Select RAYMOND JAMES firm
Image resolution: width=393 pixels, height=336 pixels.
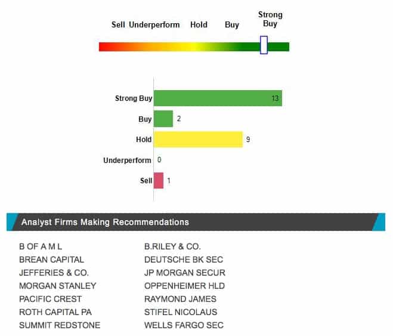point(180,299)
